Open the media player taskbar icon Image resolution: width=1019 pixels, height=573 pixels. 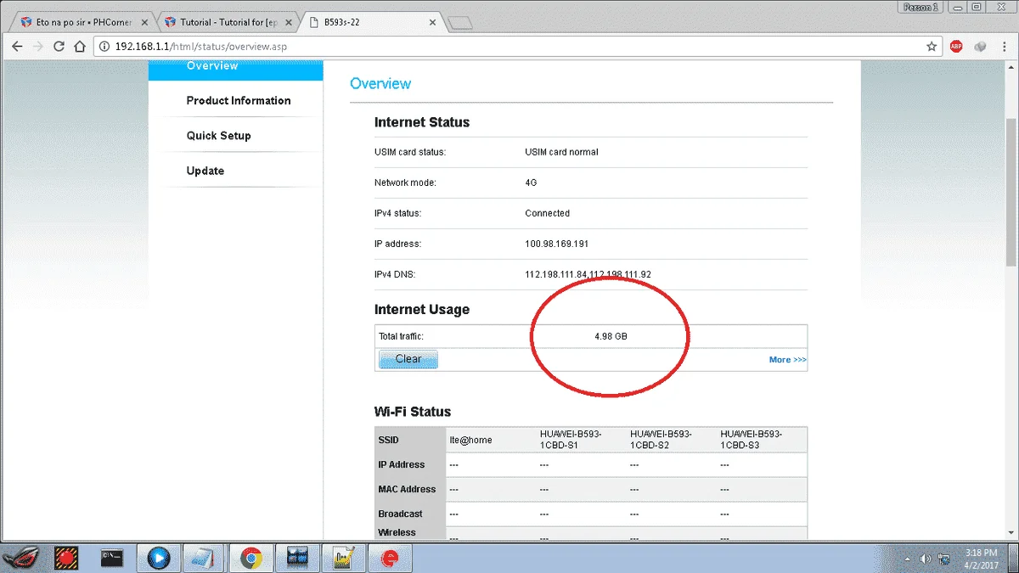[x=158, y=558]
